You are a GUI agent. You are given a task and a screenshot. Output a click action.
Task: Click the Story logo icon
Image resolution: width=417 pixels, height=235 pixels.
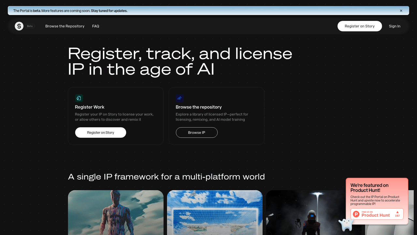coord(19,26)
